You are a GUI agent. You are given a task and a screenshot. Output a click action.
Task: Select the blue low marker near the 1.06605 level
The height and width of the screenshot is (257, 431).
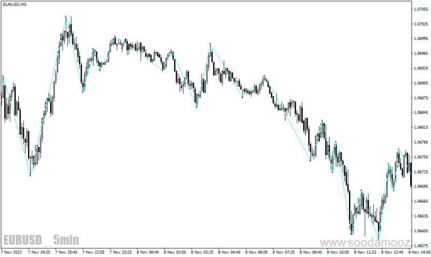351,234
